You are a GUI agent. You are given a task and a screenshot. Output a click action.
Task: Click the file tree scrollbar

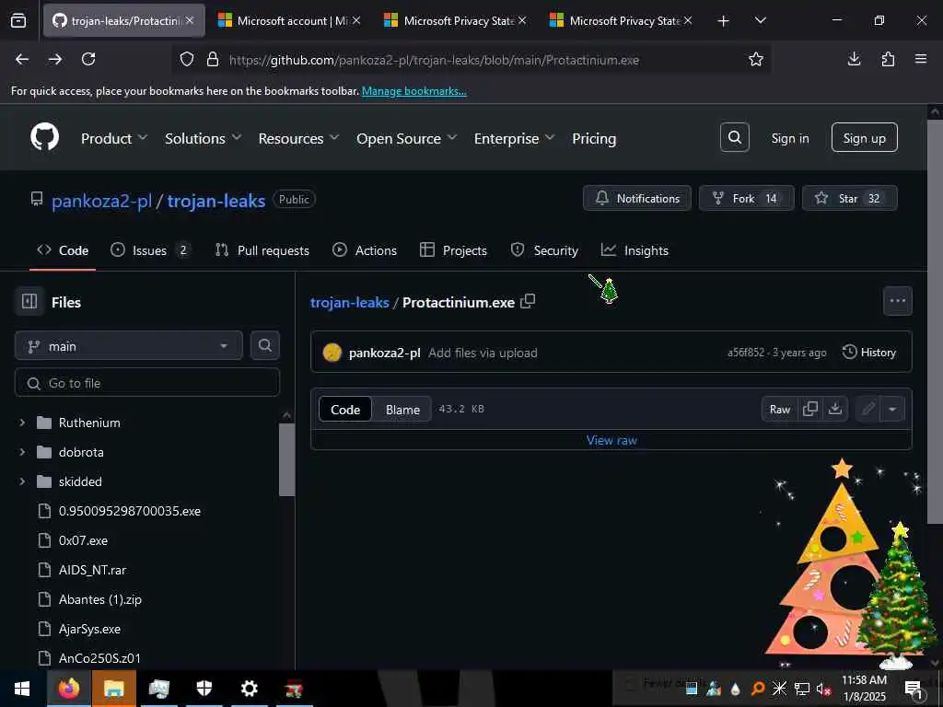click(x=287, y=460)
